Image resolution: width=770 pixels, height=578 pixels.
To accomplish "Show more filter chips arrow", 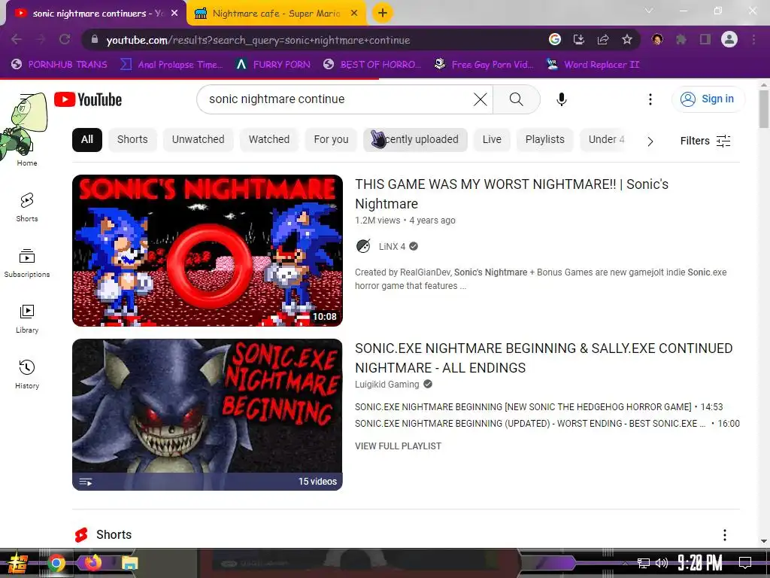I will point(650,141).
